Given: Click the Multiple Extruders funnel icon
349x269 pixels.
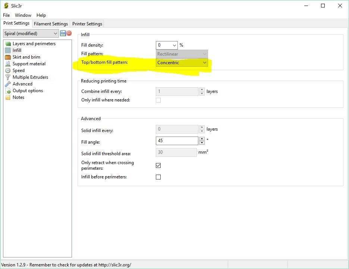Looking at the screenshot, I should pos(8,77).
